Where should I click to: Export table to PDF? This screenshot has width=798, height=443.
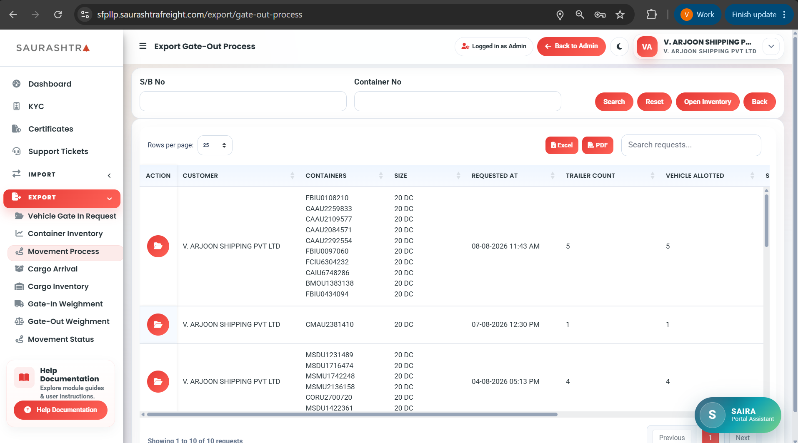tap(598, 145)
